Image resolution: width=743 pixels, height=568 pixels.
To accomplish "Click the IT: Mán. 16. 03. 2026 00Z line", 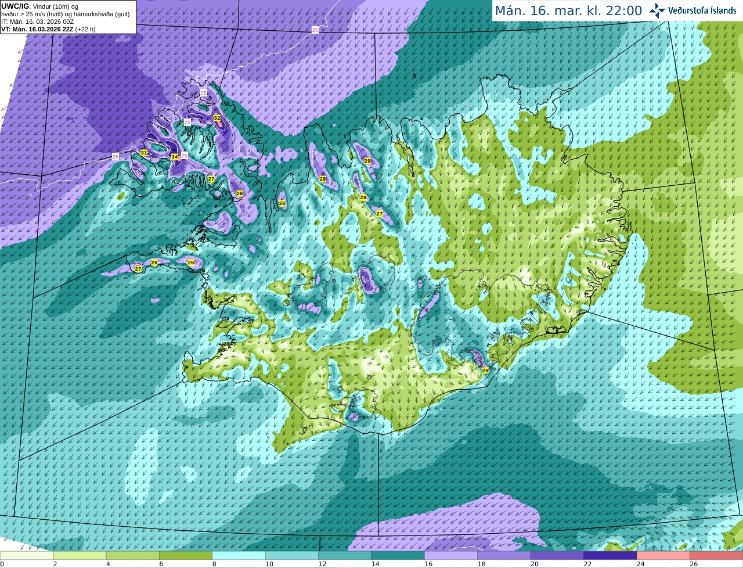I will point(37,21).
